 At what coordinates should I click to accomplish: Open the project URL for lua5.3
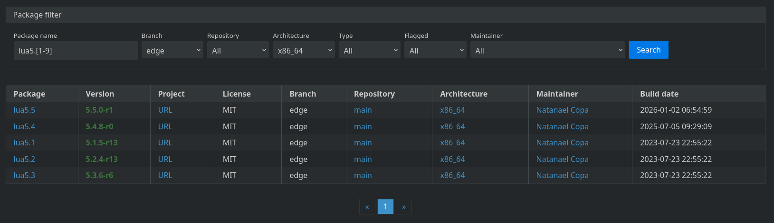pos(165,175)
